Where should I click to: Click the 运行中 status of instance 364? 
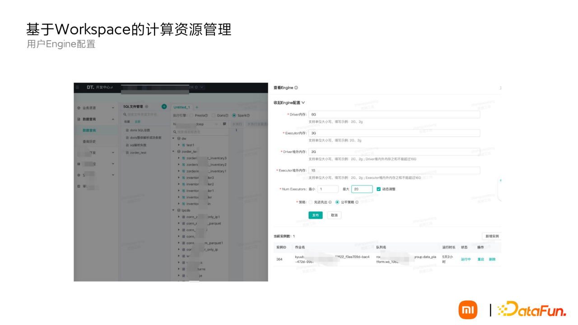click(x=466, y=260)
